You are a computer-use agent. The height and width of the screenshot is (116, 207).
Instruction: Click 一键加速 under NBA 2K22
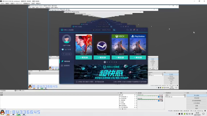(x=84, y=57)
